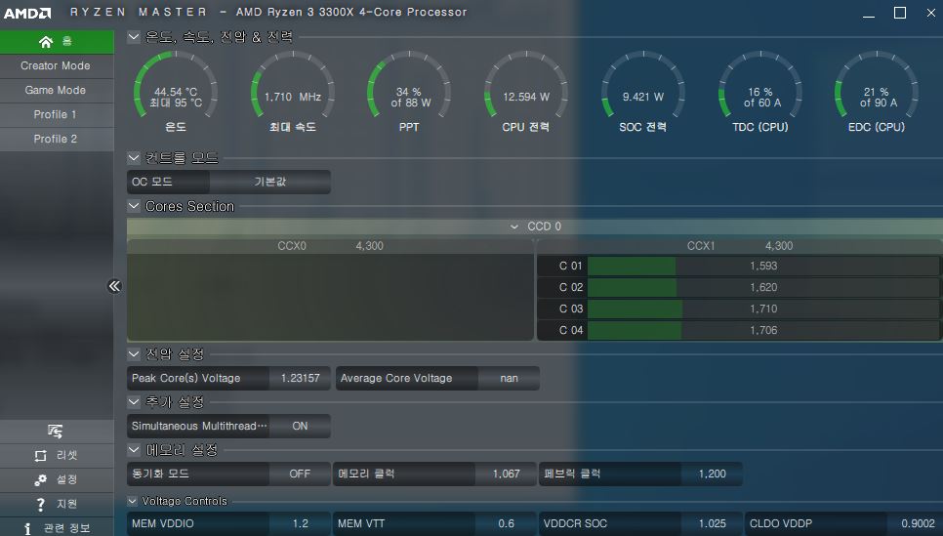Click 패브릭 클럭 value 1,200

[x=712, y=474]
